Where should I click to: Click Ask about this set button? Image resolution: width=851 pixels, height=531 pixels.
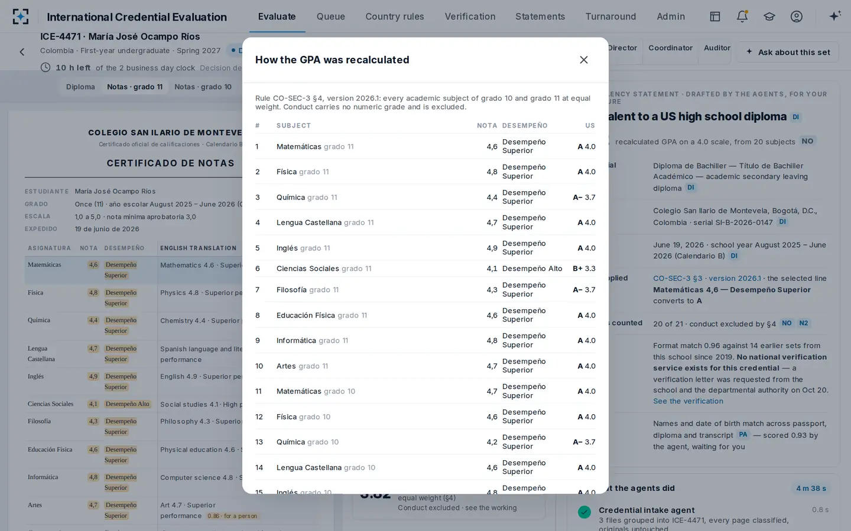pos(788,52)
